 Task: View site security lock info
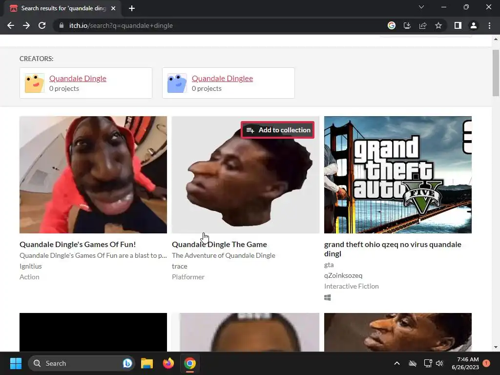[x=62, y=25]
